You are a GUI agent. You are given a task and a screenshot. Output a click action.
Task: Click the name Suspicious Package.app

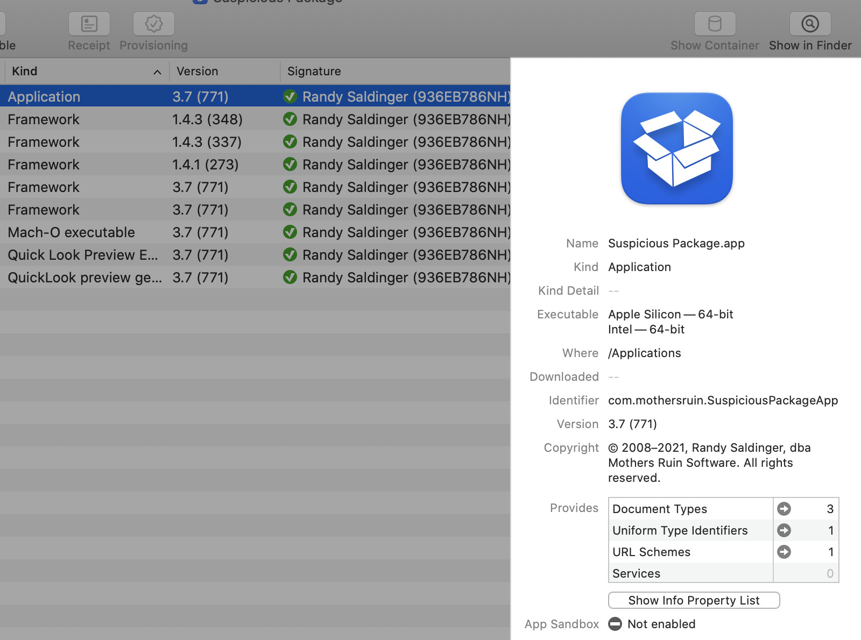point(676,243)
